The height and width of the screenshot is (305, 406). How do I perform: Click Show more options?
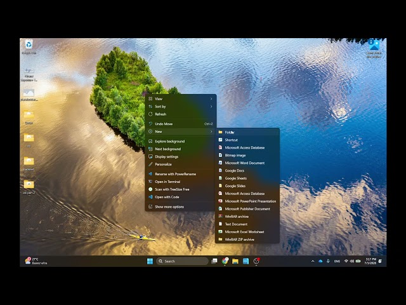tap(180, 207)
